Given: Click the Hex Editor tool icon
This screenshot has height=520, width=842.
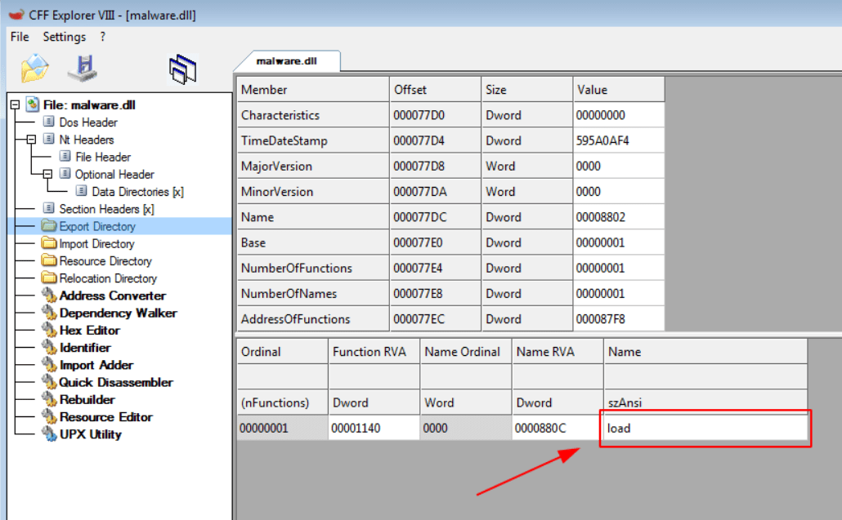Looking at the screenshot, I should [49, 330].
